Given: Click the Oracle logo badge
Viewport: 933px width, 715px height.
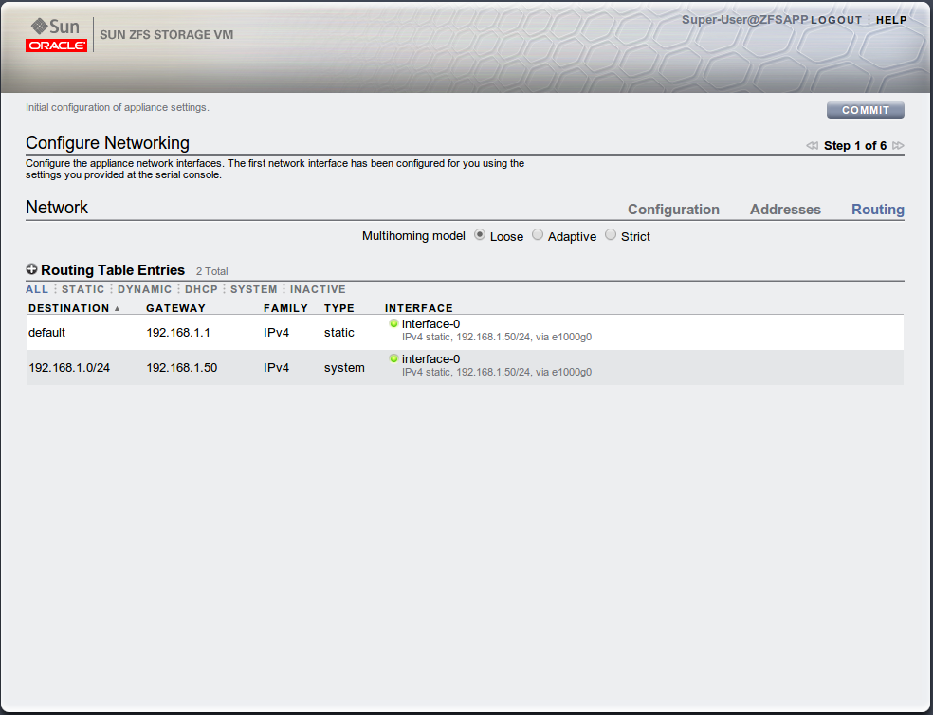Looking at the screenshot, I should point(56,44).
